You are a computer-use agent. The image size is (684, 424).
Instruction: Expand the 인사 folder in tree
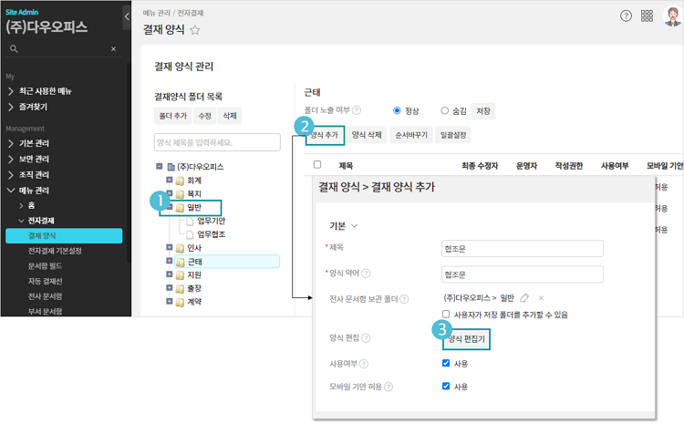click(170, 247)
